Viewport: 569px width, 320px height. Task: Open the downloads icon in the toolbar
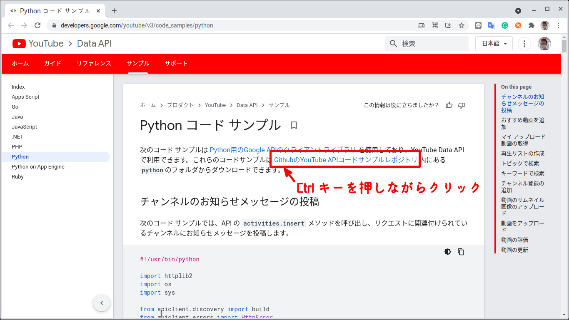click(x=448, y=25)
